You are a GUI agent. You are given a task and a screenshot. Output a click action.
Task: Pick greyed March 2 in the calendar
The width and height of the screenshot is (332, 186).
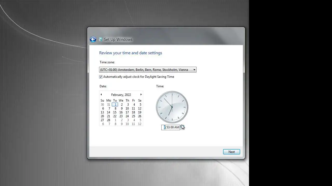tap(121, 120)
